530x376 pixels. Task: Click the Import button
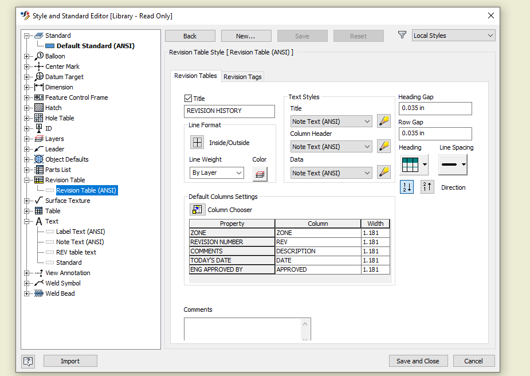[70, 361]
